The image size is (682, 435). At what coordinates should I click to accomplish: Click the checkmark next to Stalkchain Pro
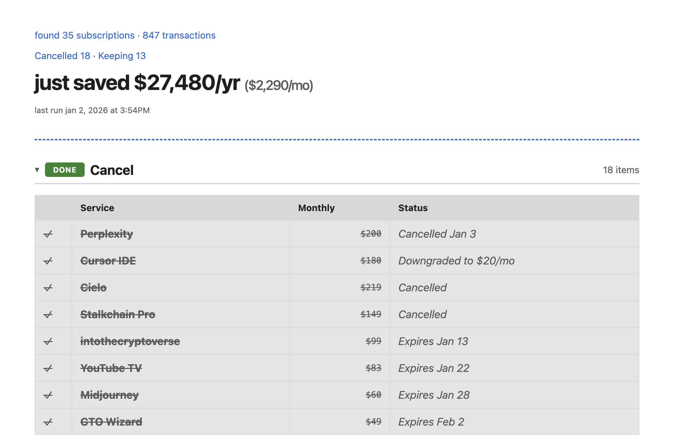[48, 315]
